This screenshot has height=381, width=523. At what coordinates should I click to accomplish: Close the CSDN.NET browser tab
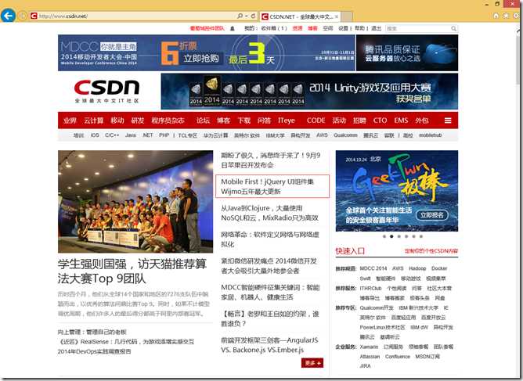point(337,16)
